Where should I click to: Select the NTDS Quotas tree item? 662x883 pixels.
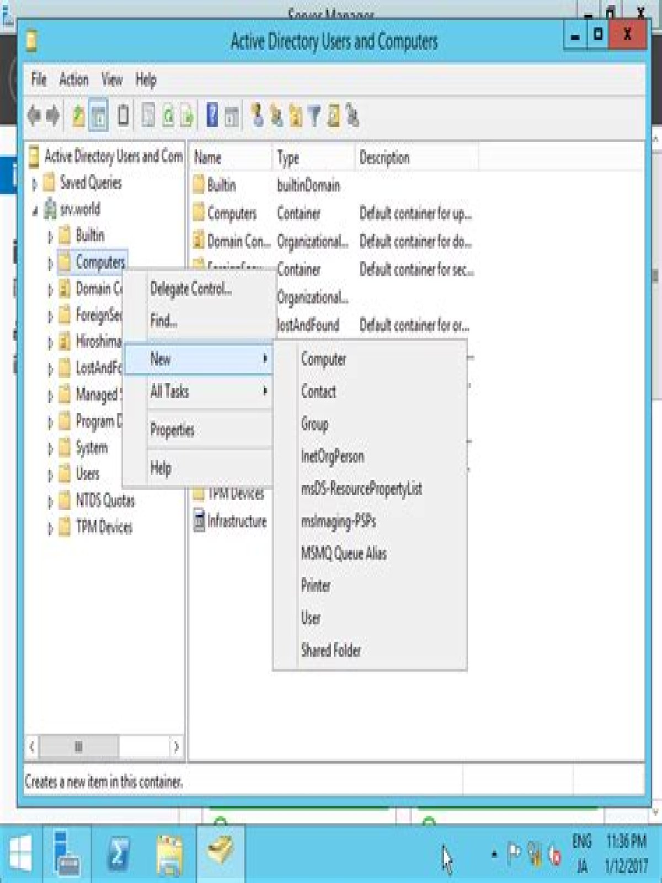[97, 501]
